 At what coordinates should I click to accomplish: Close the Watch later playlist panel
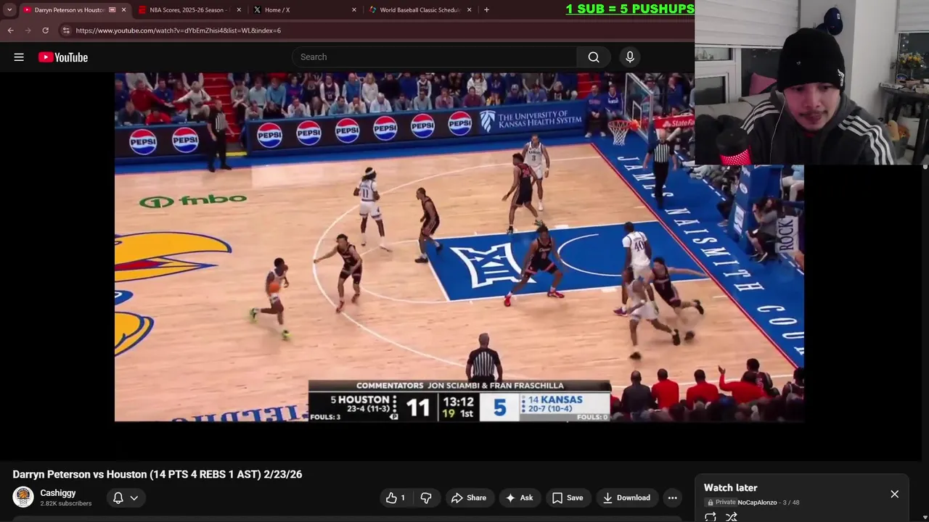[x=894, y=494]
